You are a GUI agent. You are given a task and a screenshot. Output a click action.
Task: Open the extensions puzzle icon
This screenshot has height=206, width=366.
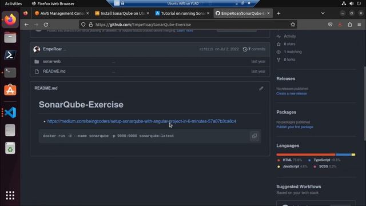(x=349, y=25)
